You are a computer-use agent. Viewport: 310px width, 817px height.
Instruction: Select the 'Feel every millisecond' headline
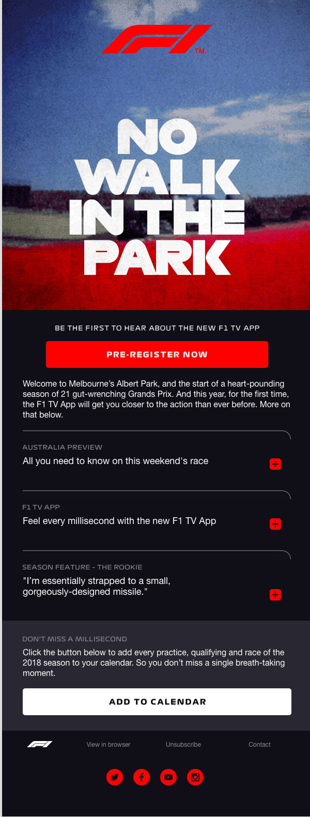(119, 521)
